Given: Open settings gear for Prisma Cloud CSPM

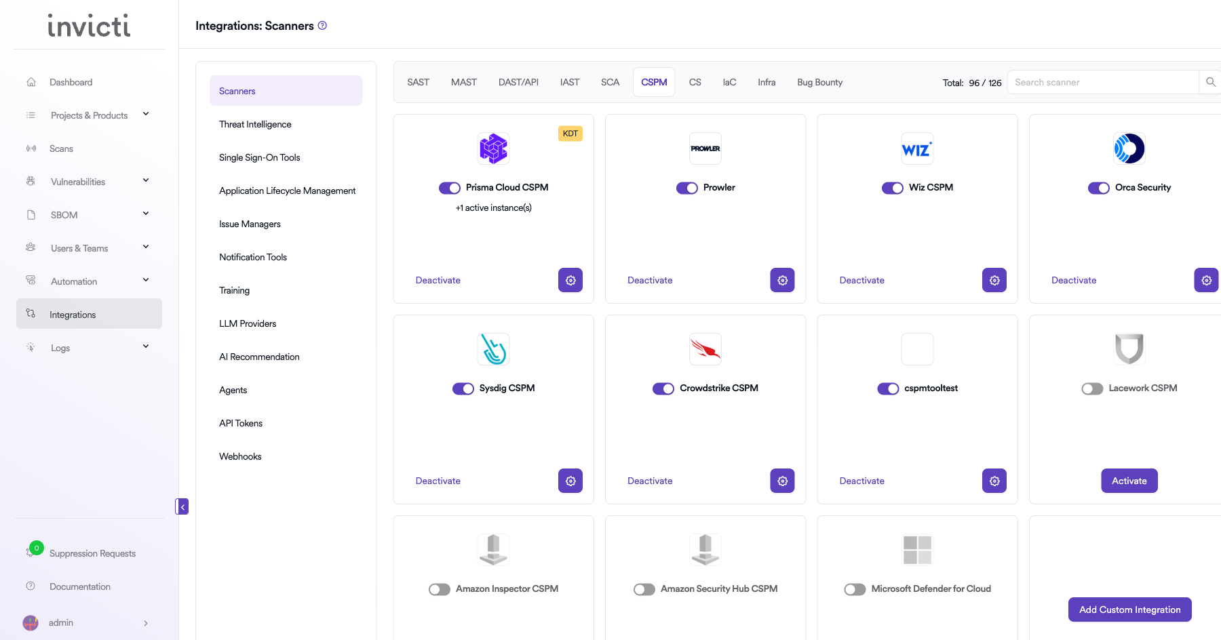Looking at the screenshot, I should click(x=570, y=280).
